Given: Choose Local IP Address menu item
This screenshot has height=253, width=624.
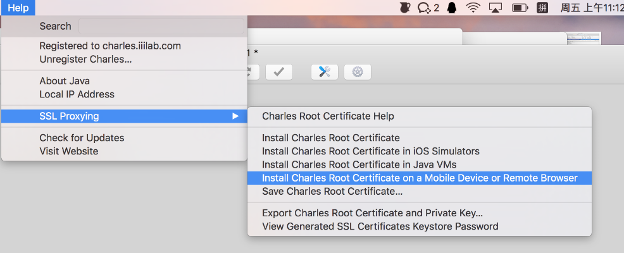Looking at the screenshot, I should [77, 94].
